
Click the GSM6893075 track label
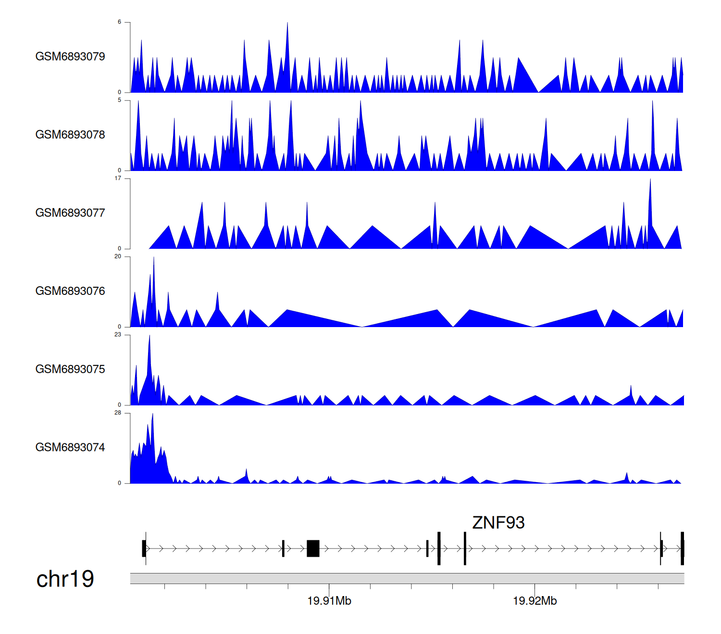tap(70, 369)
